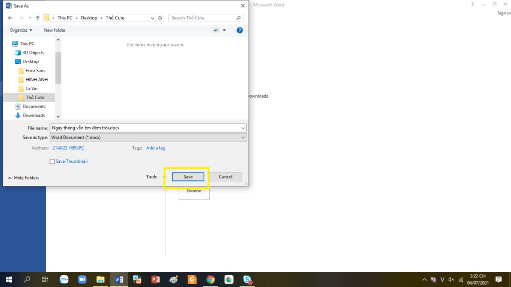Open Zoom from the taskbar

82,280
